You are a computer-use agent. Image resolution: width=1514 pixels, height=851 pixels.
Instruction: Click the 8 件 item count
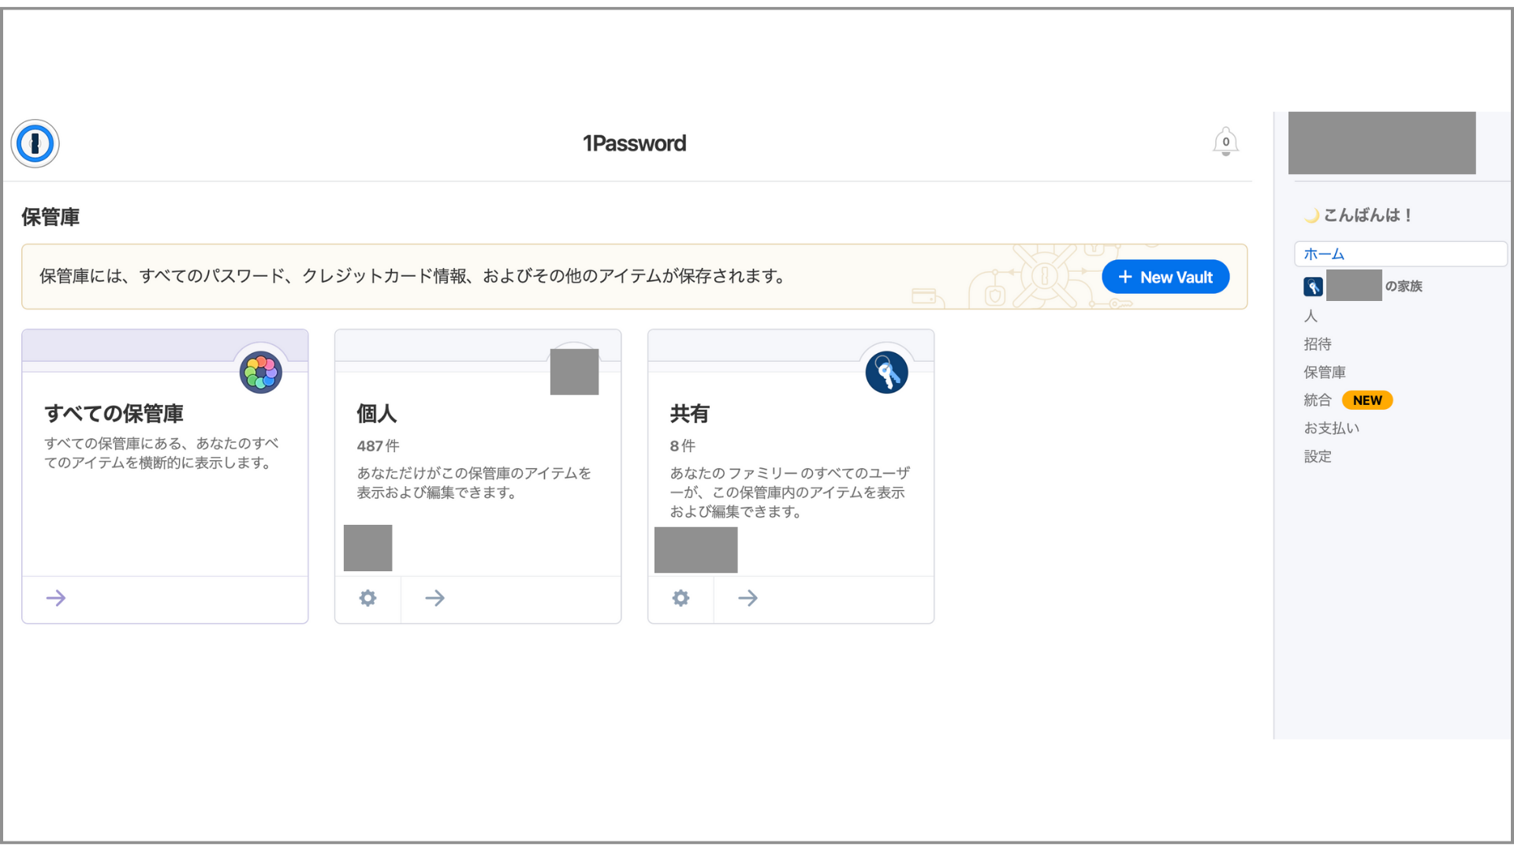tap(683, 446)
